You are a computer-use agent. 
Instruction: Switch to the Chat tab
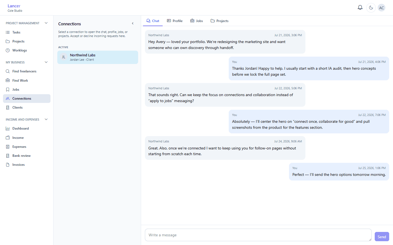[x=153, y=21]
